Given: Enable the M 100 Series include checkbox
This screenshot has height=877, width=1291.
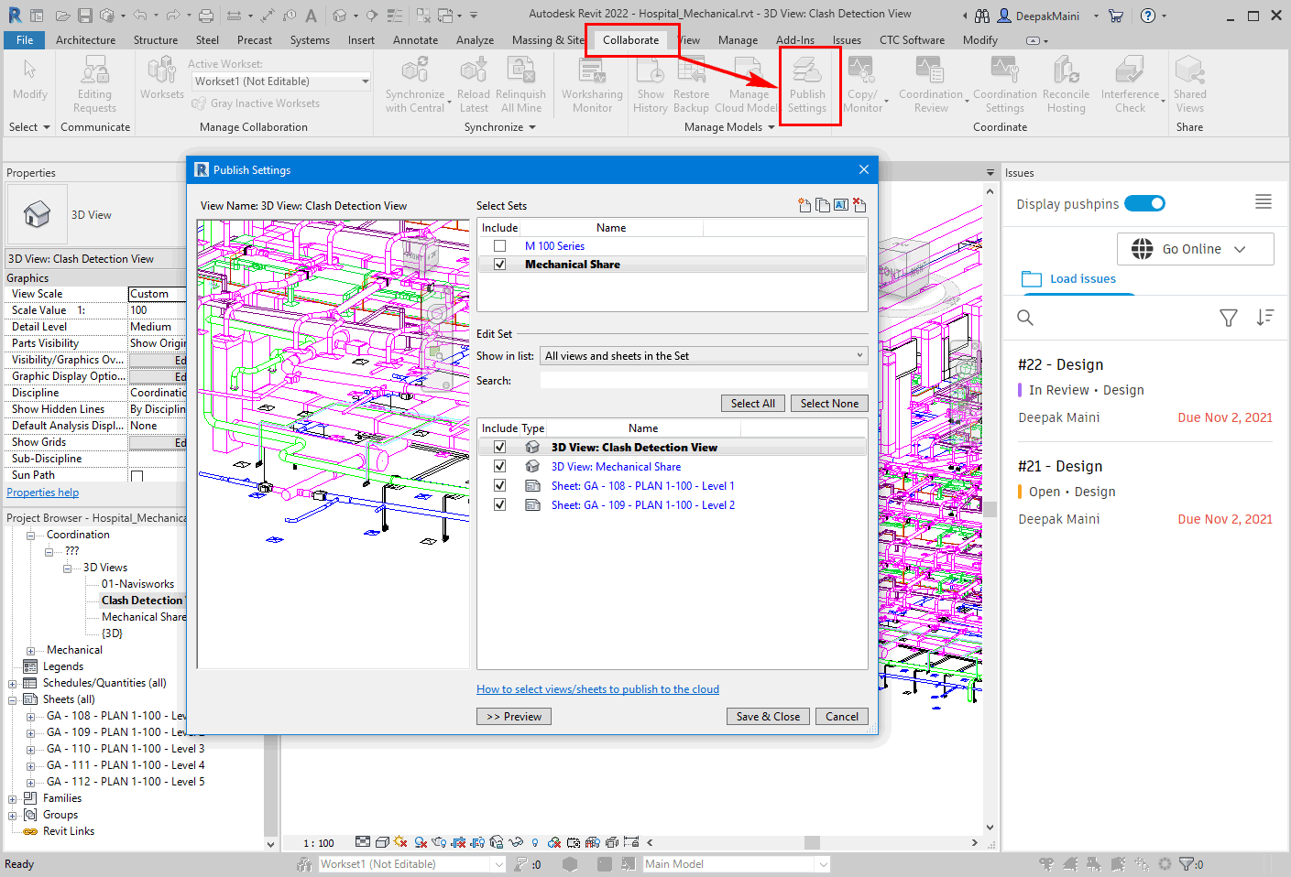Looking at the screenshot, I should [x=499, y=245].
